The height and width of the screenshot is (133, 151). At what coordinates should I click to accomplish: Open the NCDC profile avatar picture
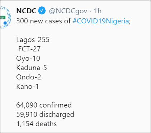point(6,18)
